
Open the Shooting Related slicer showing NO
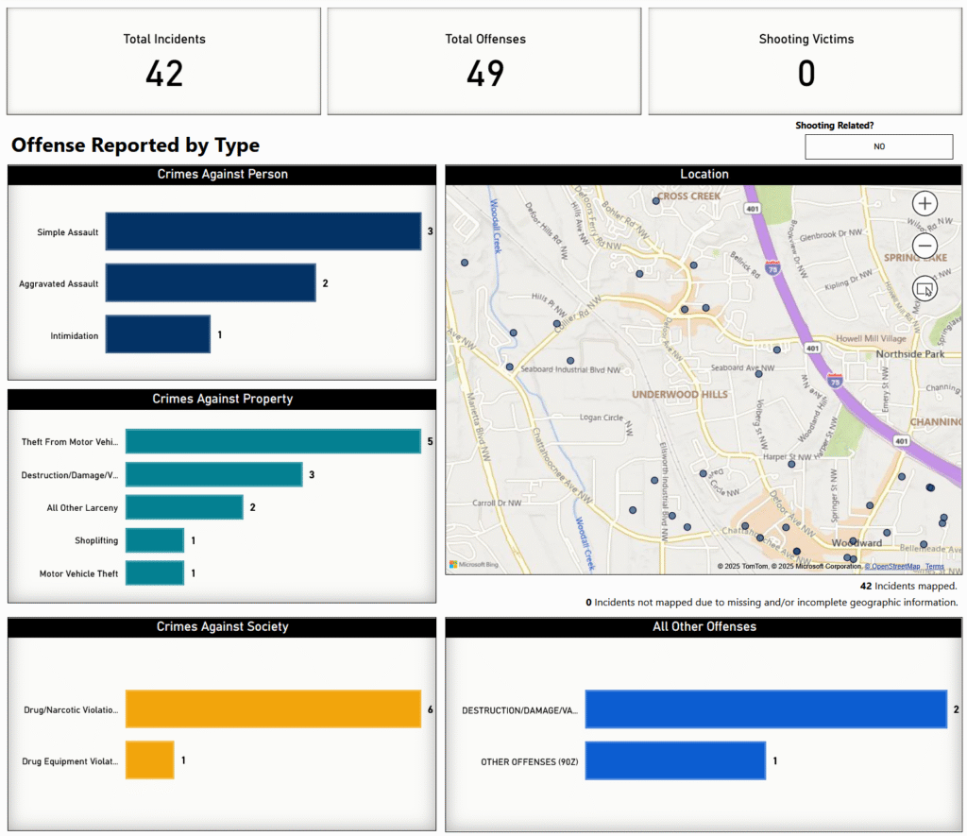878,146
